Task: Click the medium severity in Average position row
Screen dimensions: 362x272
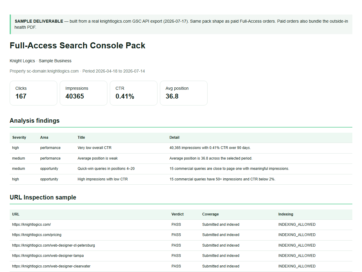Action: click(18, 158)
